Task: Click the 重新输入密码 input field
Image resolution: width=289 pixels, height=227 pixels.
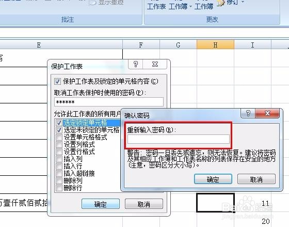Action: coord(179,139)
